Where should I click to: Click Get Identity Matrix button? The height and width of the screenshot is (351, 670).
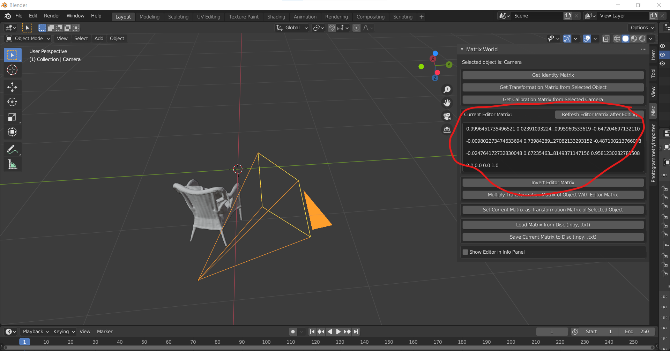pyautogui.click(x=552, y=75)
